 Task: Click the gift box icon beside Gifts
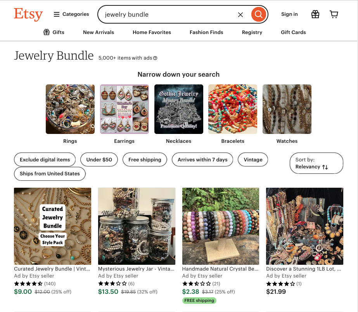click(47, 32)
